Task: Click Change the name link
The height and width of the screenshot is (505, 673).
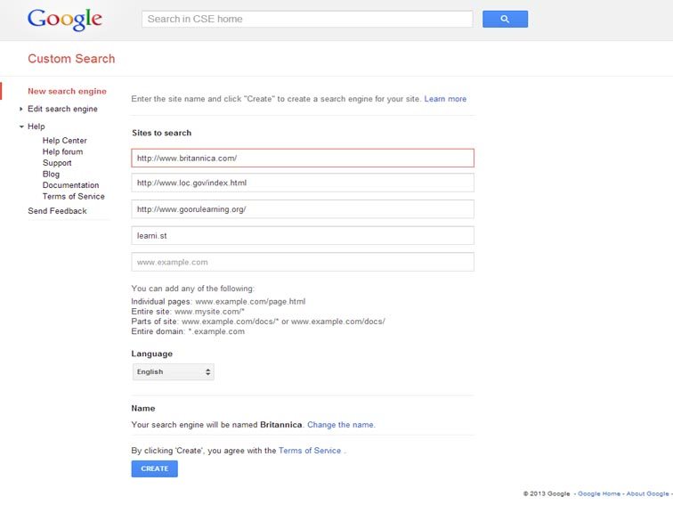Action: (341, 425)
